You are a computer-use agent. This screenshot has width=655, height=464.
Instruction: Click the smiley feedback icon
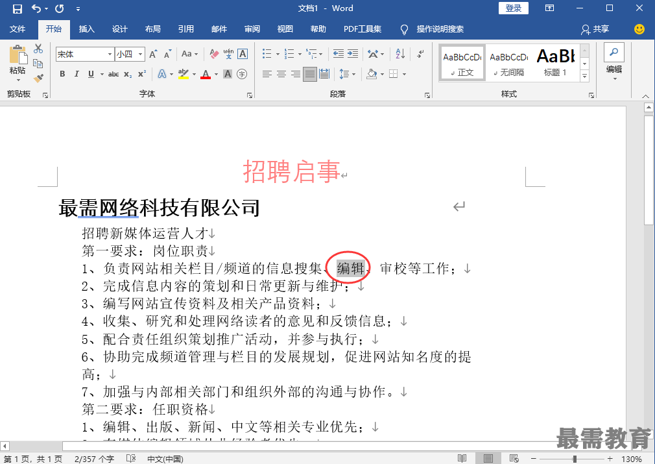[639, 29]
